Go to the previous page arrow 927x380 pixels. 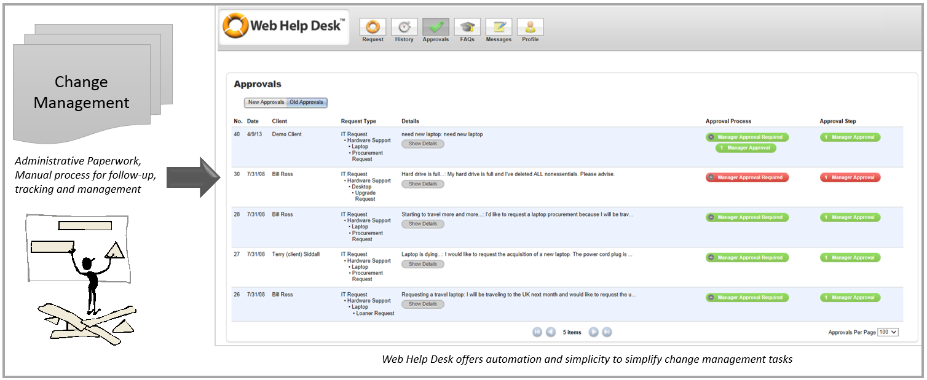(x=551, y=332)
